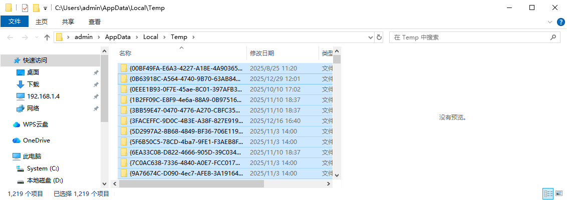This screenshot has width=567, height=200.
Task: Click the pin icon beside 192.168.1.4
Action: pos(96,96)
